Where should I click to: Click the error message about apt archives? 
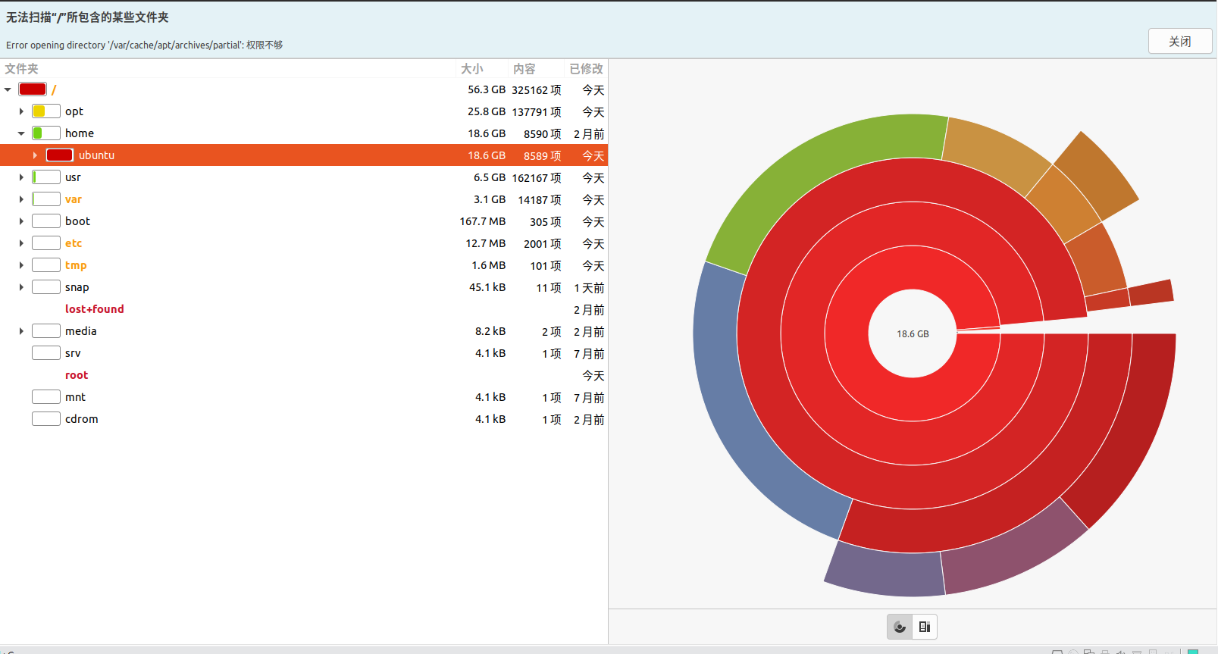pos(144,45)
